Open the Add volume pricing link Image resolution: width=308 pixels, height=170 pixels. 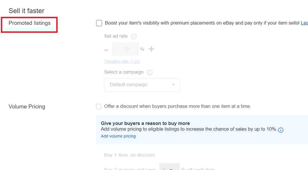tap(118, 136)
